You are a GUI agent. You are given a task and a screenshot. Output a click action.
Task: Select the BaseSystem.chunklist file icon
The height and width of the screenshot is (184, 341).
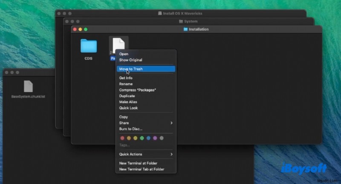pyautogui.click(x=28, y=86)
